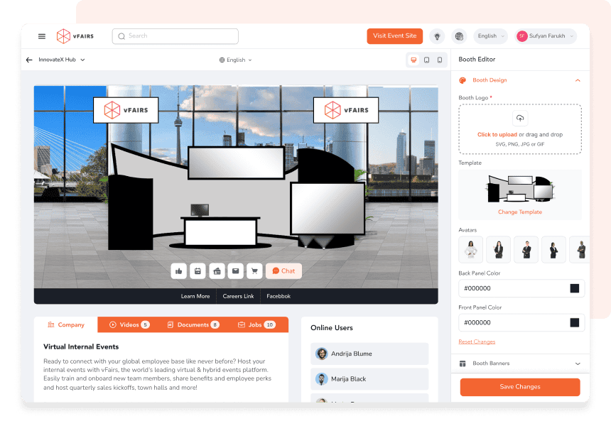
Task: Click Careers Link in booth footer
Action: click(x=238, y=296)
